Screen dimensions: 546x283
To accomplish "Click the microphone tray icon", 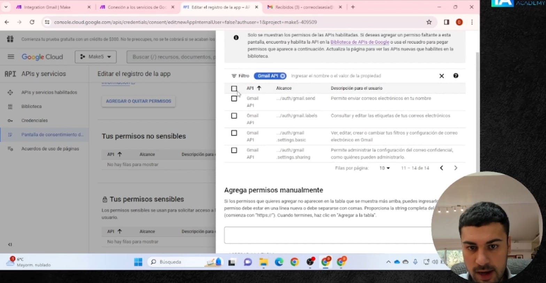I will tap(415, 262).
